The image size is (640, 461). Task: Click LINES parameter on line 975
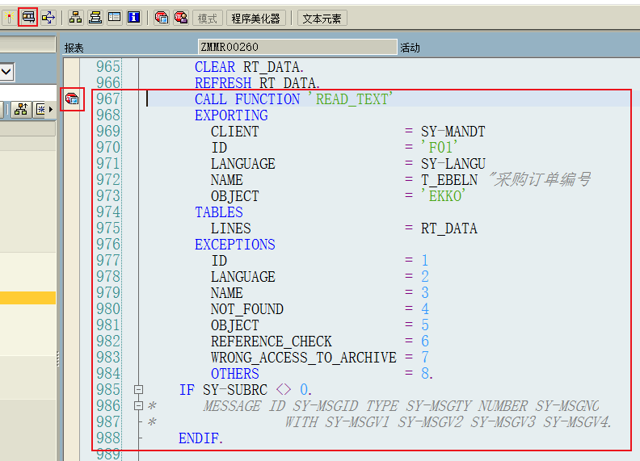pos(230,228)
